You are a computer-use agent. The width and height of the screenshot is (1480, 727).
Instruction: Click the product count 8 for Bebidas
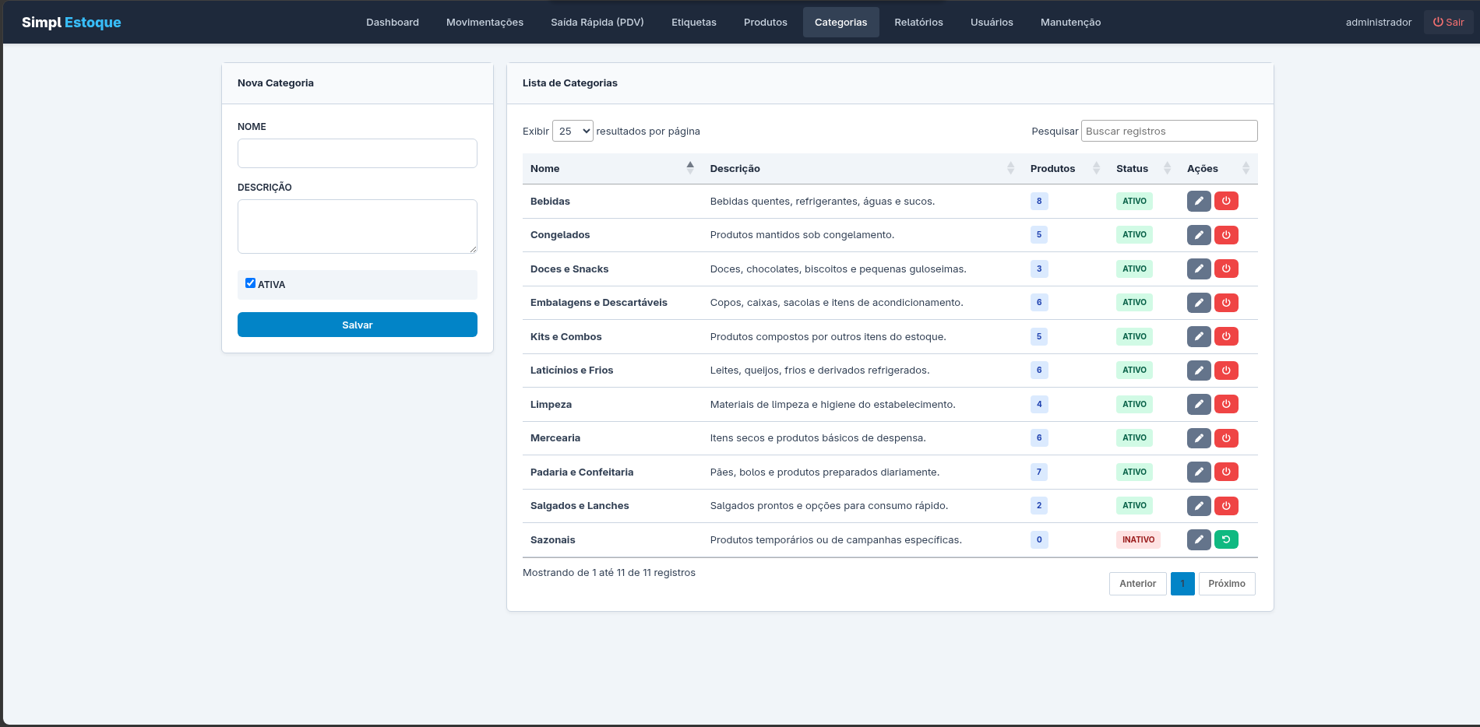pos(1039,201)
